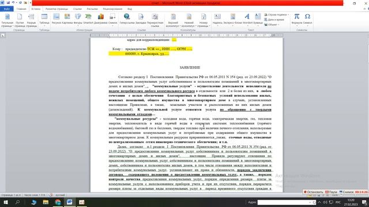
Task: Insert a page break (Разрыв страницы)
Action: 31,20
